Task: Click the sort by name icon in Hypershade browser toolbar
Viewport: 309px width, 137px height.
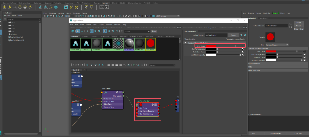Action: point(105,31)
